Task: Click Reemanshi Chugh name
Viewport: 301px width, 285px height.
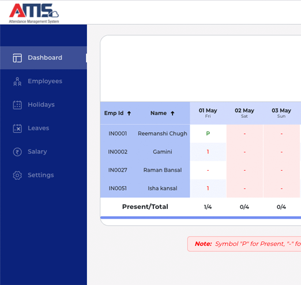Action: pyautogui.click(x=163, y=133)
